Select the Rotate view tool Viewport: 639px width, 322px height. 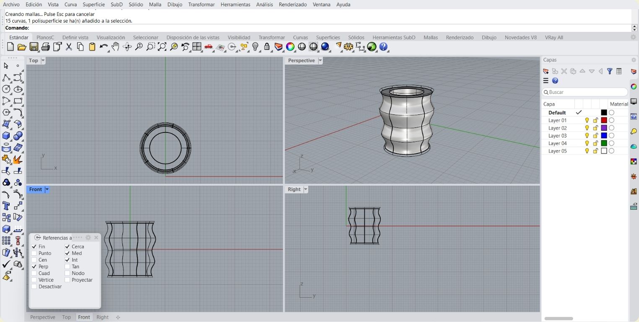pyautogui.click(x=127, y=47)
